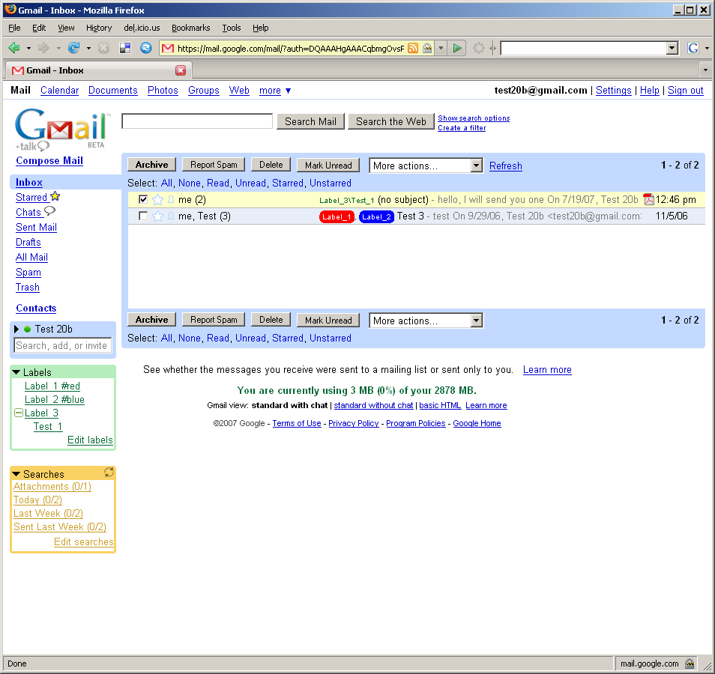Collapse the Label_3 tree node

pos(19,413)
